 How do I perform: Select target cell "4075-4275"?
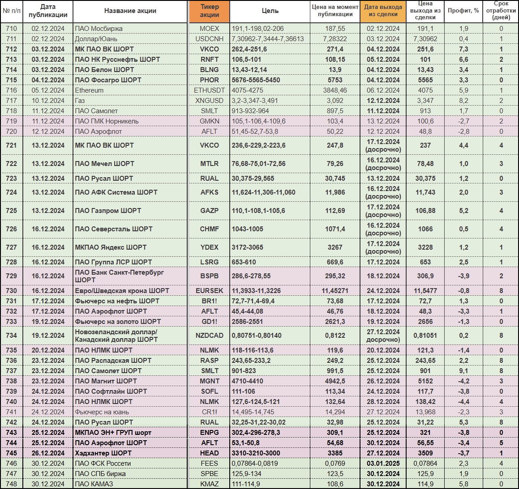[x=270, y=90]
